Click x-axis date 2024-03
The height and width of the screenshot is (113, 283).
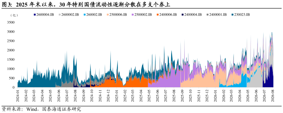(34, 96)
